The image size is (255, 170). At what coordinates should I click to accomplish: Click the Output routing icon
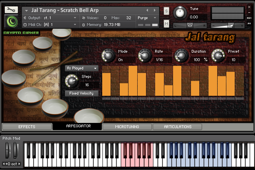point(25,18)
